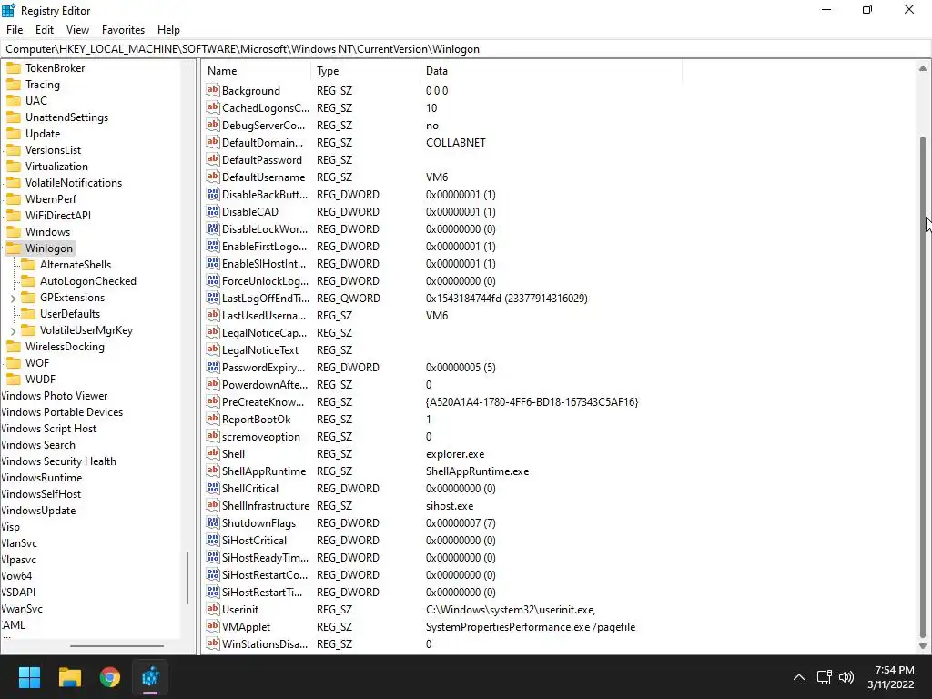
Task: Click the Winlogon folder icon
Action: (14, 248)
